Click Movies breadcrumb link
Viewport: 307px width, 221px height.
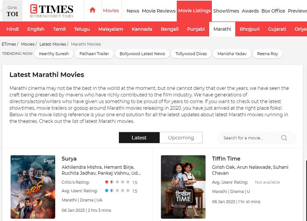[x=28, y=44]
